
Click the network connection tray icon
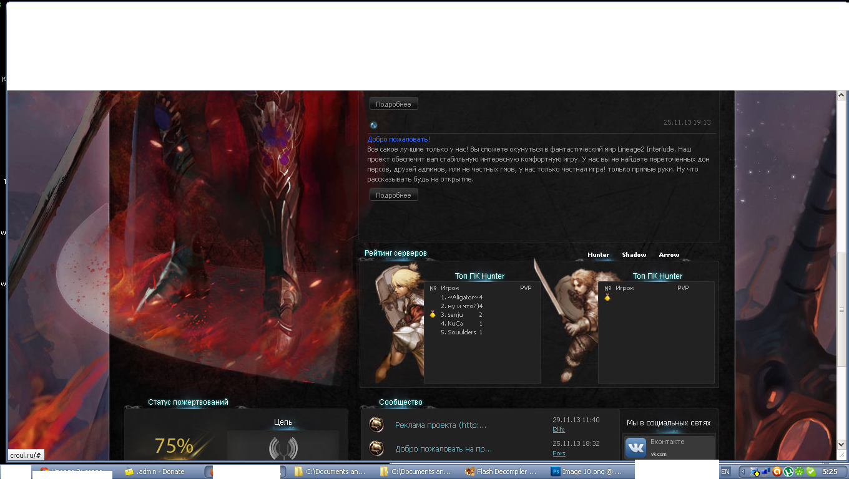tap(765, 472)
